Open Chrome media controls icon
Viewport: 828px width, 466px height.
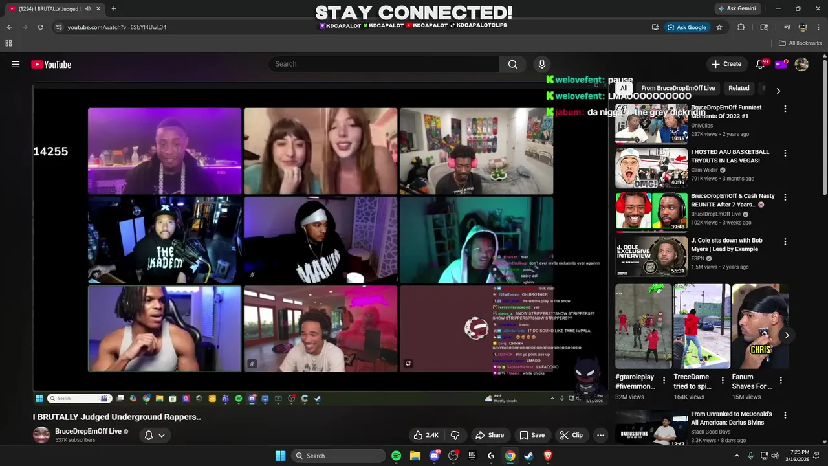[x=787, y=27]
